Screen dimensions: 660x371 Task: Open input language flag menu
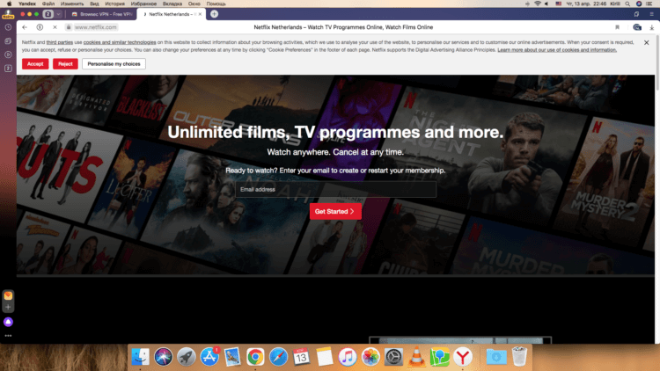click(559, 4)
